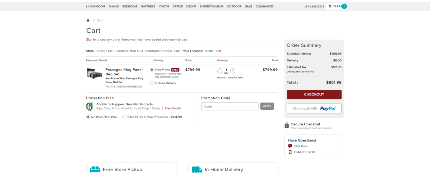Increase quantity with the plus icon

tap(233, 71)
